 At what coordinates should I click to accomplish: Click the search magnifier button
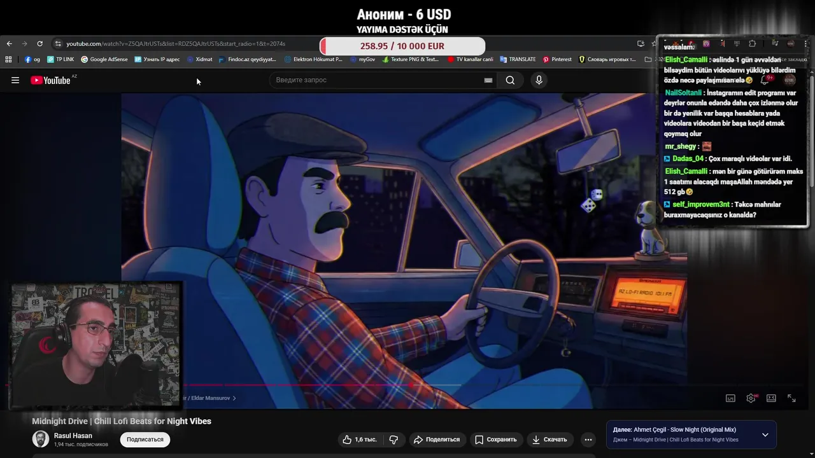pos(510,80)
